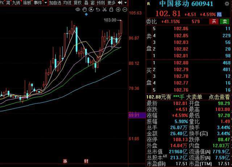Open the 事件 events tab
Image resolution: width=232 pixels, height=167 pixels.
[38, 3]
